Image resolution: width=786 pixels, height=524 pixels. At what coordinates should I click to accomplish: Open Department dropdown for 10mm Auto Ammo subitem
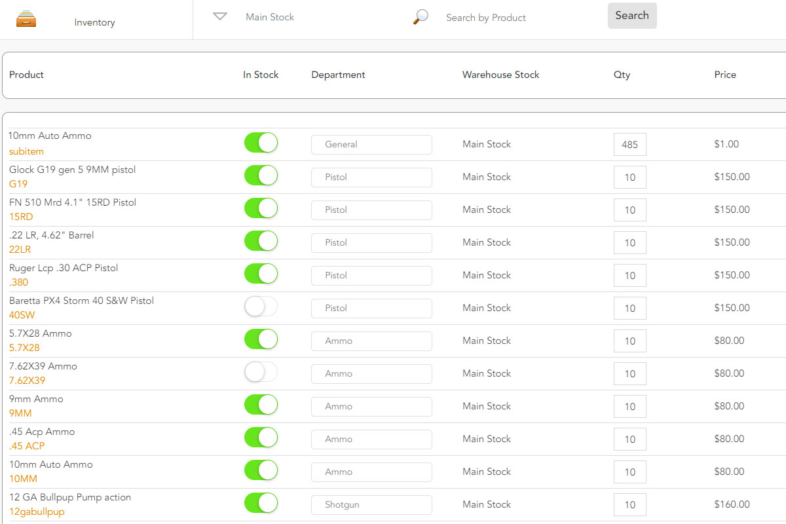coord(371,144)
